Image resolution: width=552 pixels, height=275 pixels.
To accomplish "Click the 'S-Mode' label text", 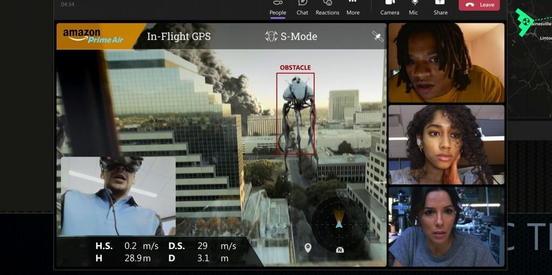I will (299, 36).
